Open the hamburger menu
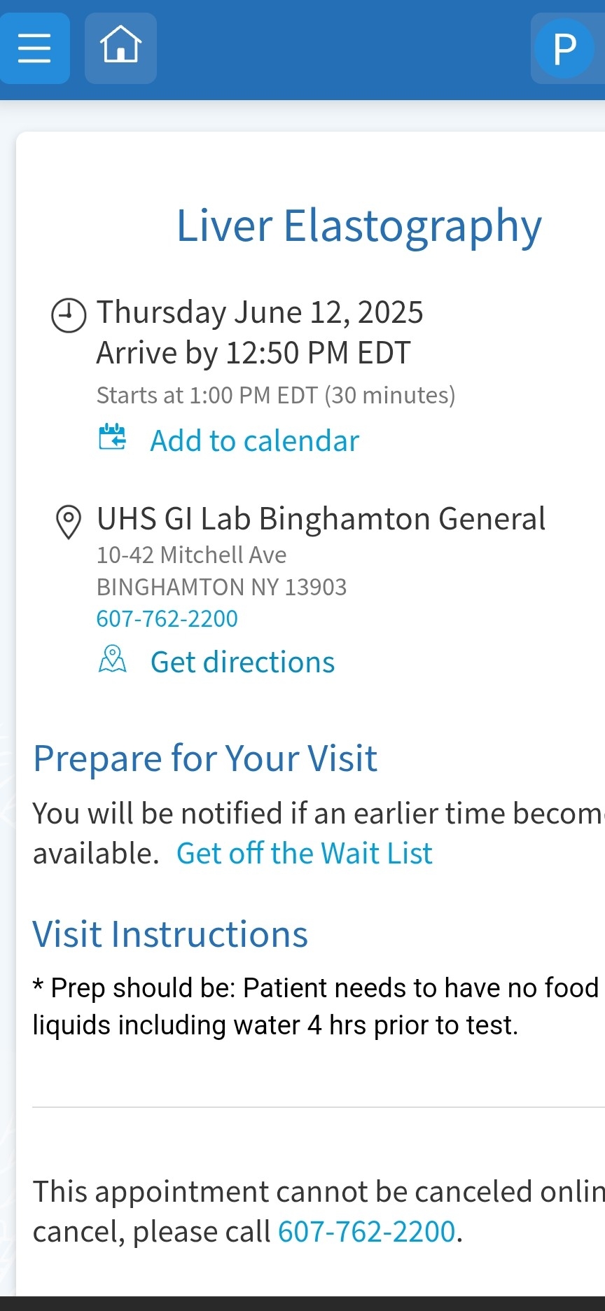Image resolution: width=605 pixels, height=1311 pixels. click(x=34, y=48)
